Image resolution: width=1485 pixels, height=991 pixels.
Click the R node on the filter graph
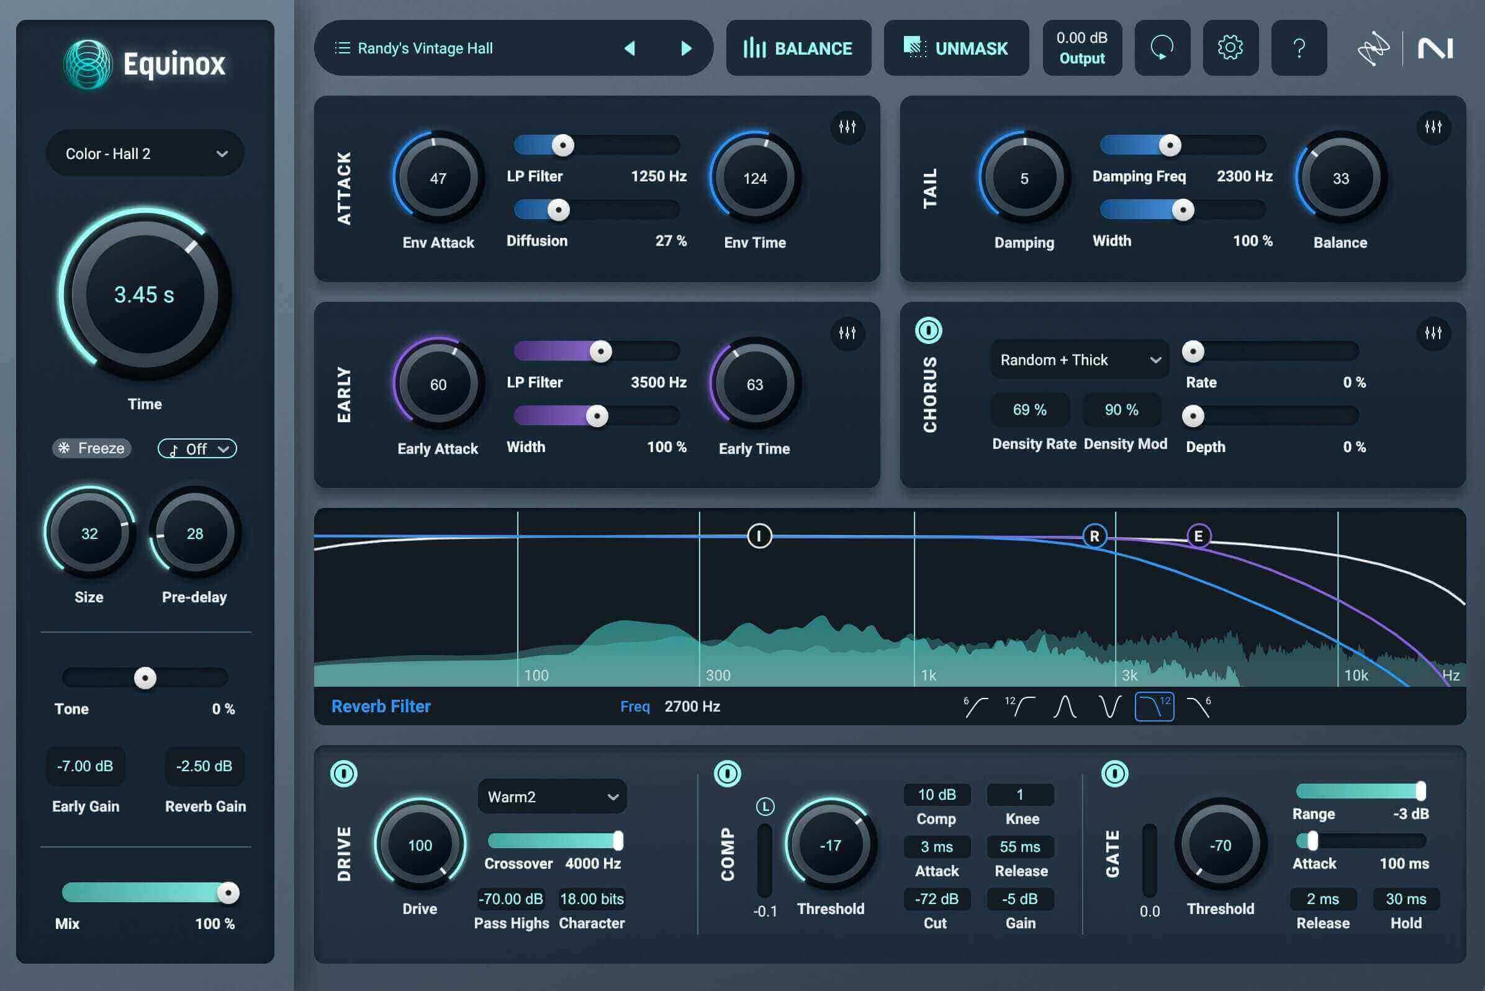(x=1095, y=536)
